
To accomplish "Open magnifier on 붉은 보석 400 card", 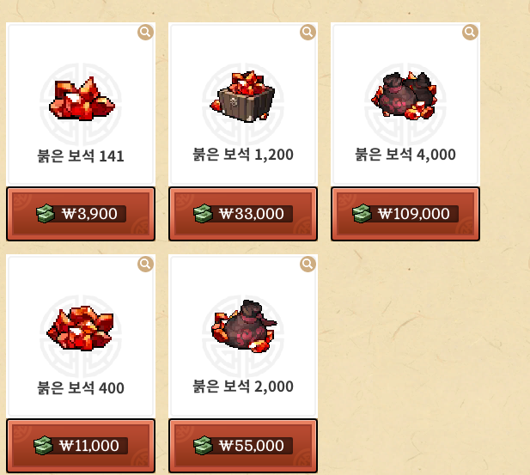I will tap(146, 264).
